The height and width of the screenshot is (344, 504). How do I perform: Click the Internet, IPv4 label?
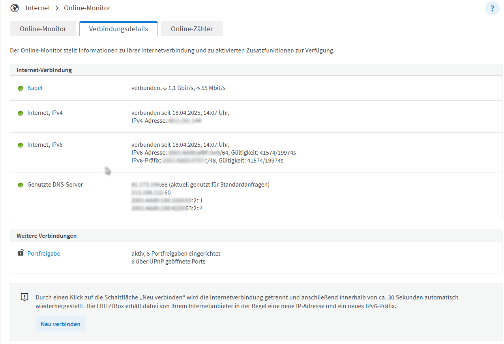click(x=45, y=113)
